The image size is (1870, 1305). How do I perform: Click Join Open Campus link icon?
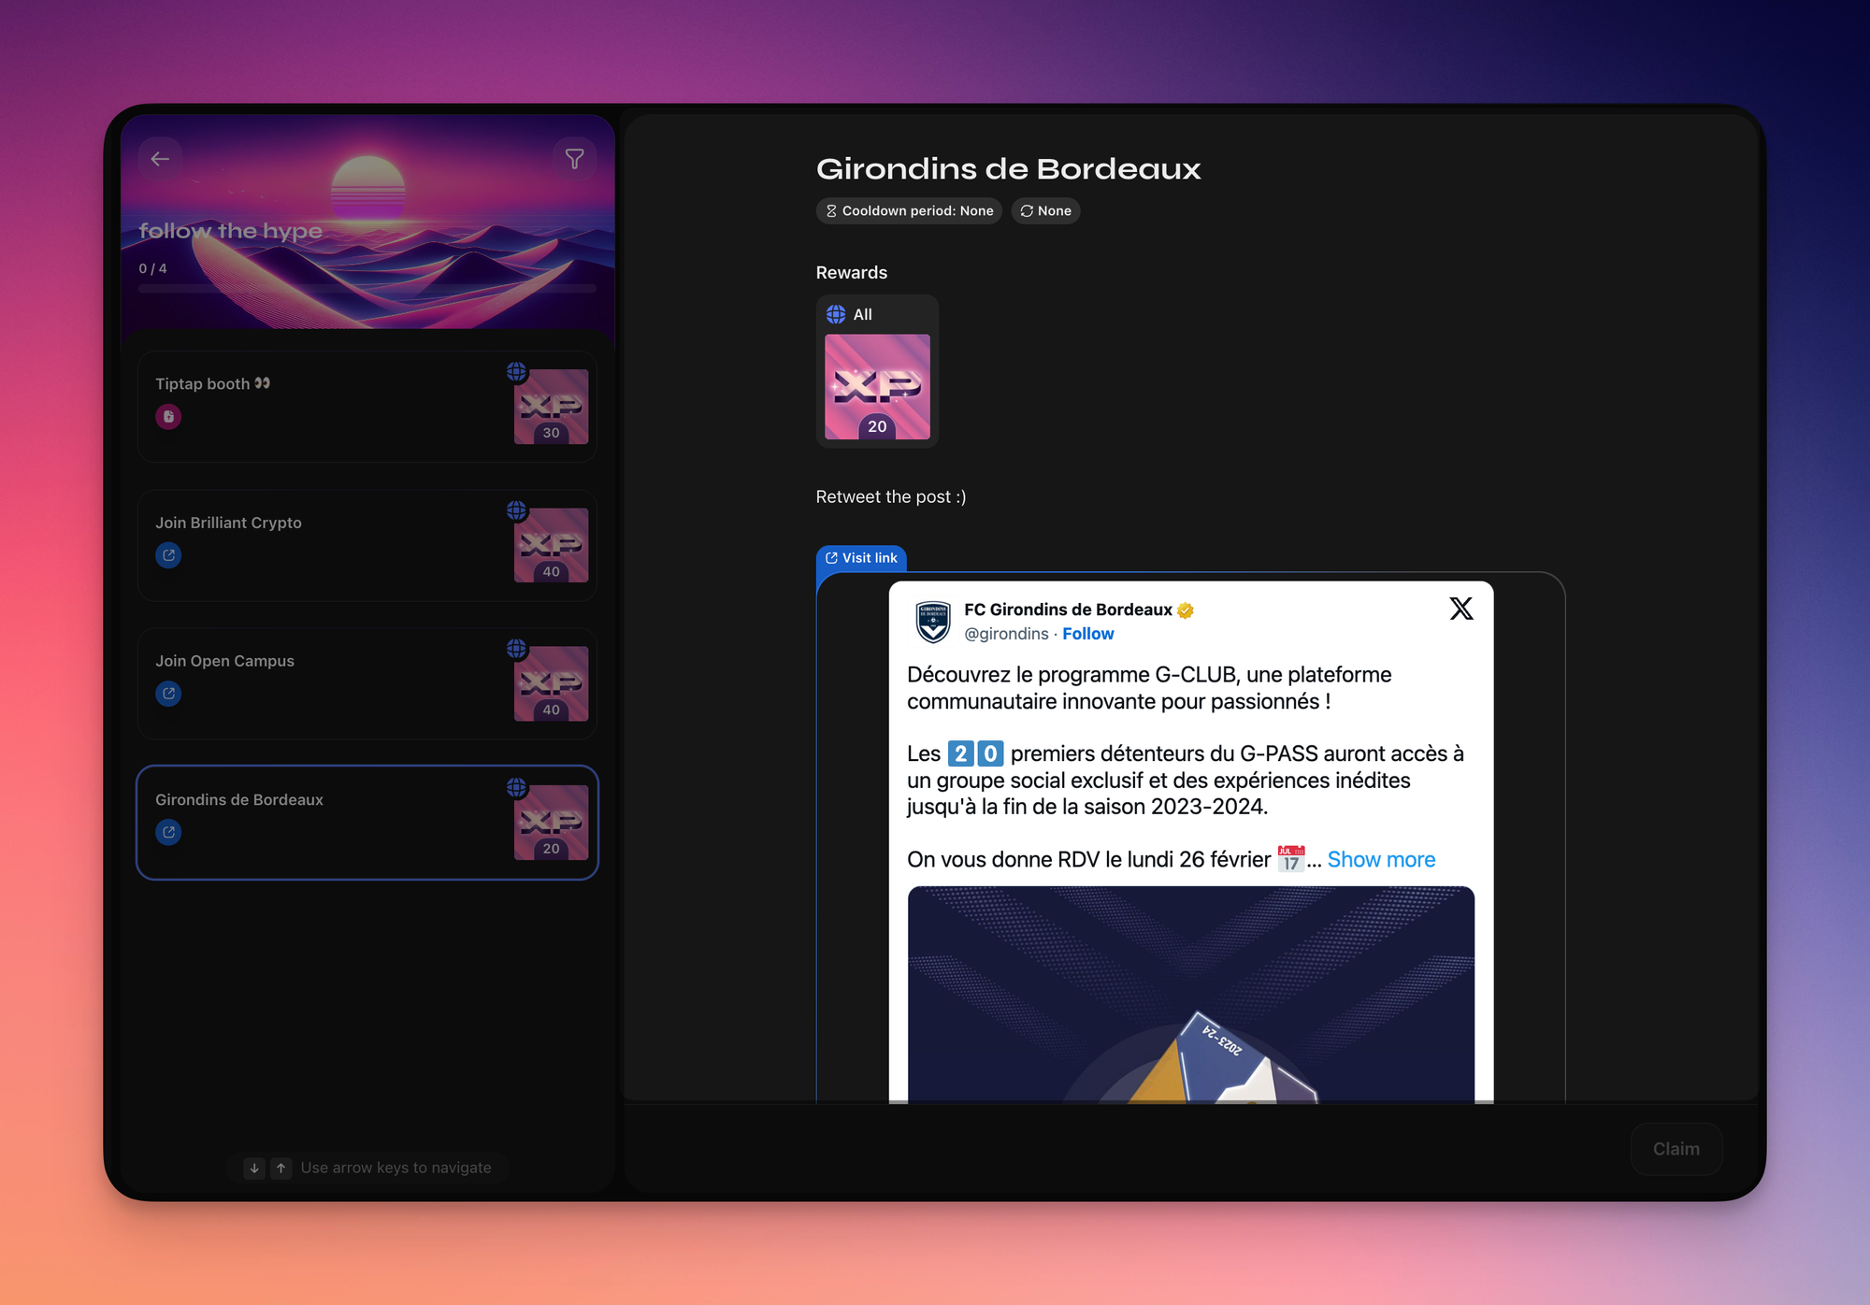(168, 694)
